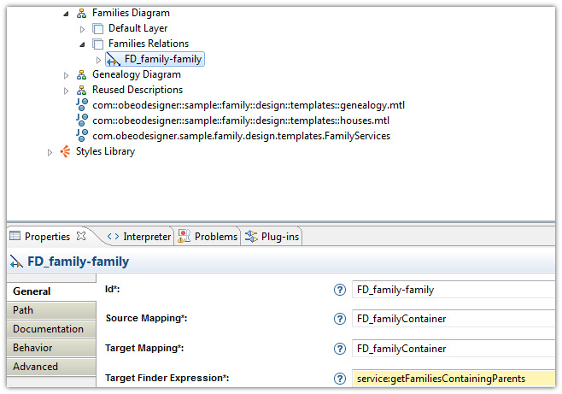The height and width of the screenshot is (394, 562).
Task: Collapse the Families Diagram tree node
Action: click(x=67, y=14)
